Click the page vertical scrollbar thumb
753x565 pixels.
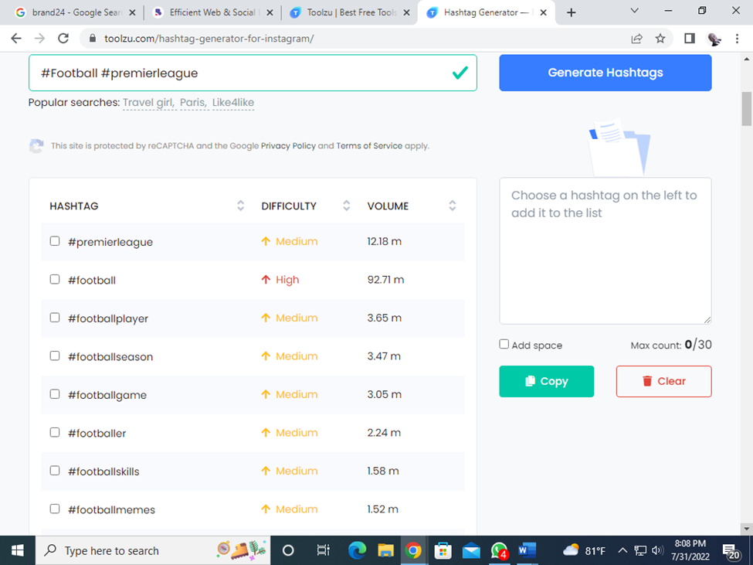coord(746,109)
